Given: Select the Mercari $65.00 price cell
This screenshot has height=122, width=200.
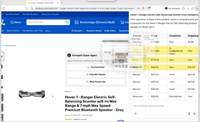Looking at the screenshot, I should tap(158, 74).
